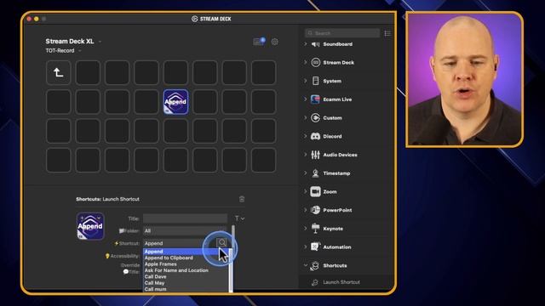Click the Ecamm Live plugin icon

pos(315,99)
